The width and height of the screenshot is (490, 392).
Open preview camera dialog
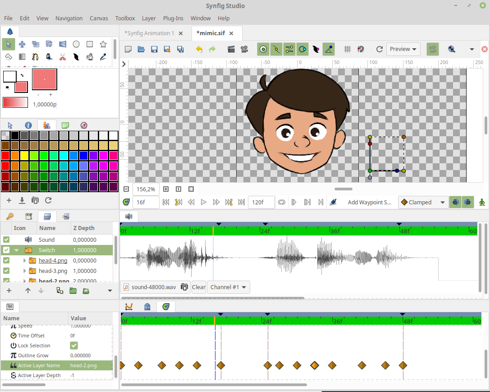coord(244,49)
